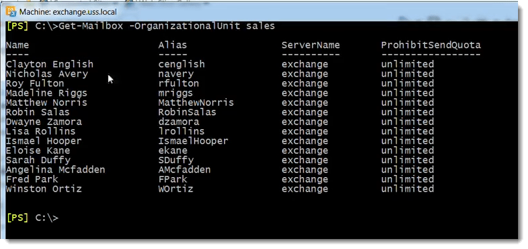528x249 pixels.
Task: Select the Clayton English name entry
Action: click(49, 65)
